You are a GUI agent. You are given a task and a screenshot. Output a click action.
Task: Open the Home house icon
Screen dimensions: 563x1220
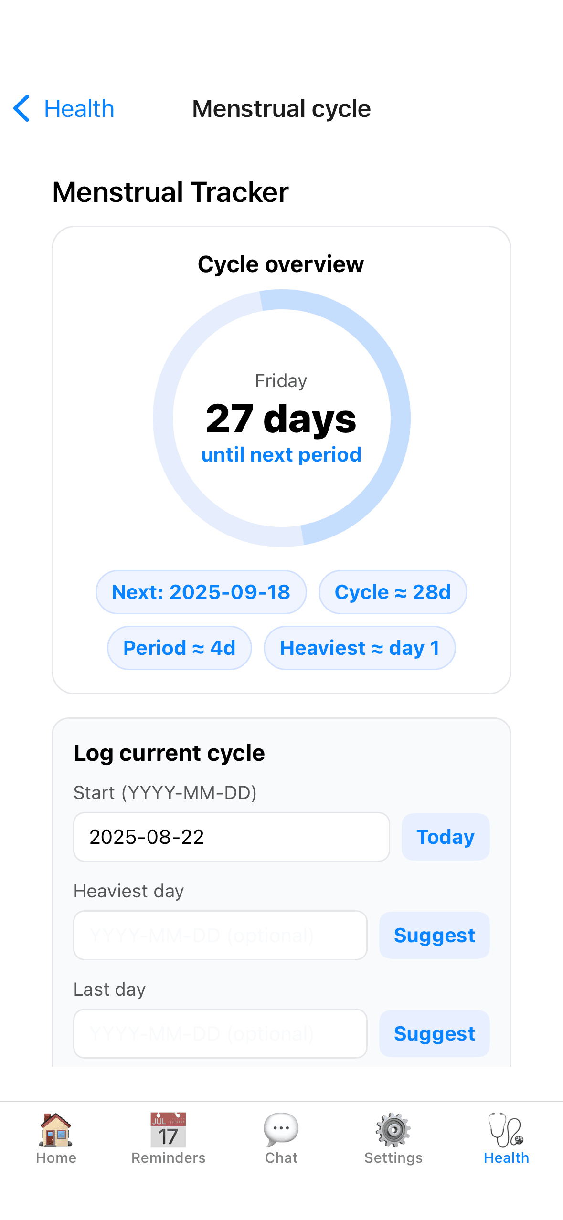[x=56, y=1129]
